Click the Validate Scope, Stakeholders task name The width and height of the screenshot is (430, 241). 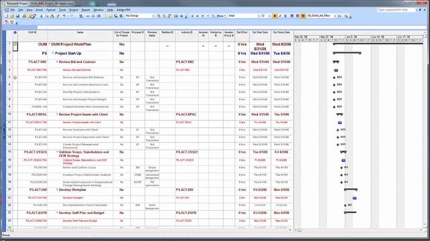[84, 154]
